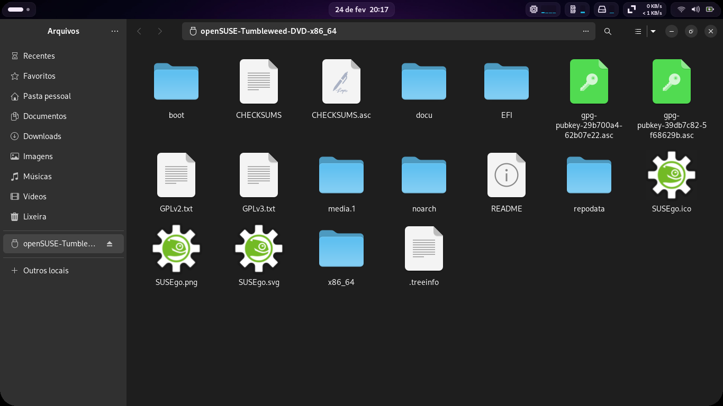The height and width of the screenshot is (406, 723).
Task: Open the media.1 folder
Action: tap(341, 175)
